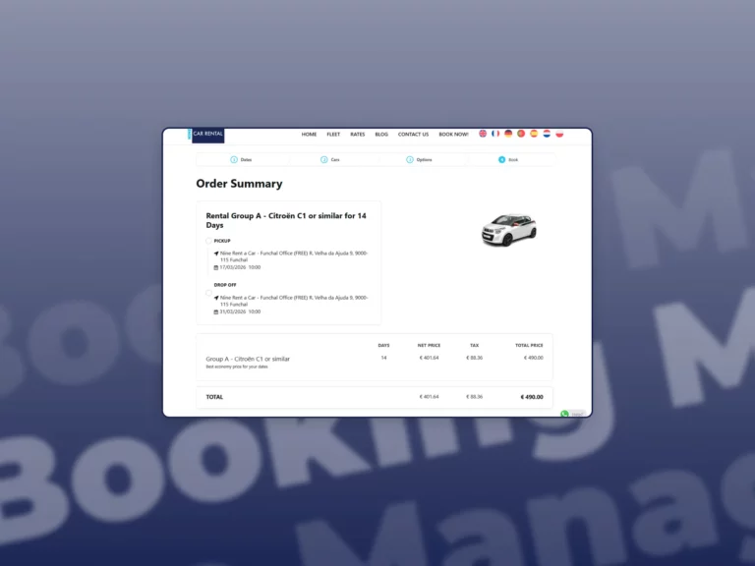This screenshot has height=566, width=755.
Task: Click the PICKUP label
Action: (222, 241)
